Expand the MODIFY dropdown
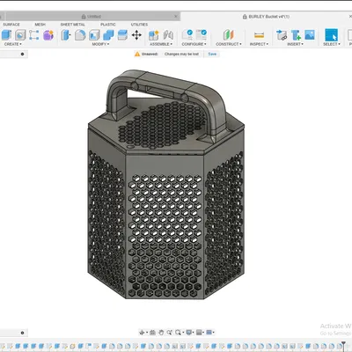 [x=100, y=44]
